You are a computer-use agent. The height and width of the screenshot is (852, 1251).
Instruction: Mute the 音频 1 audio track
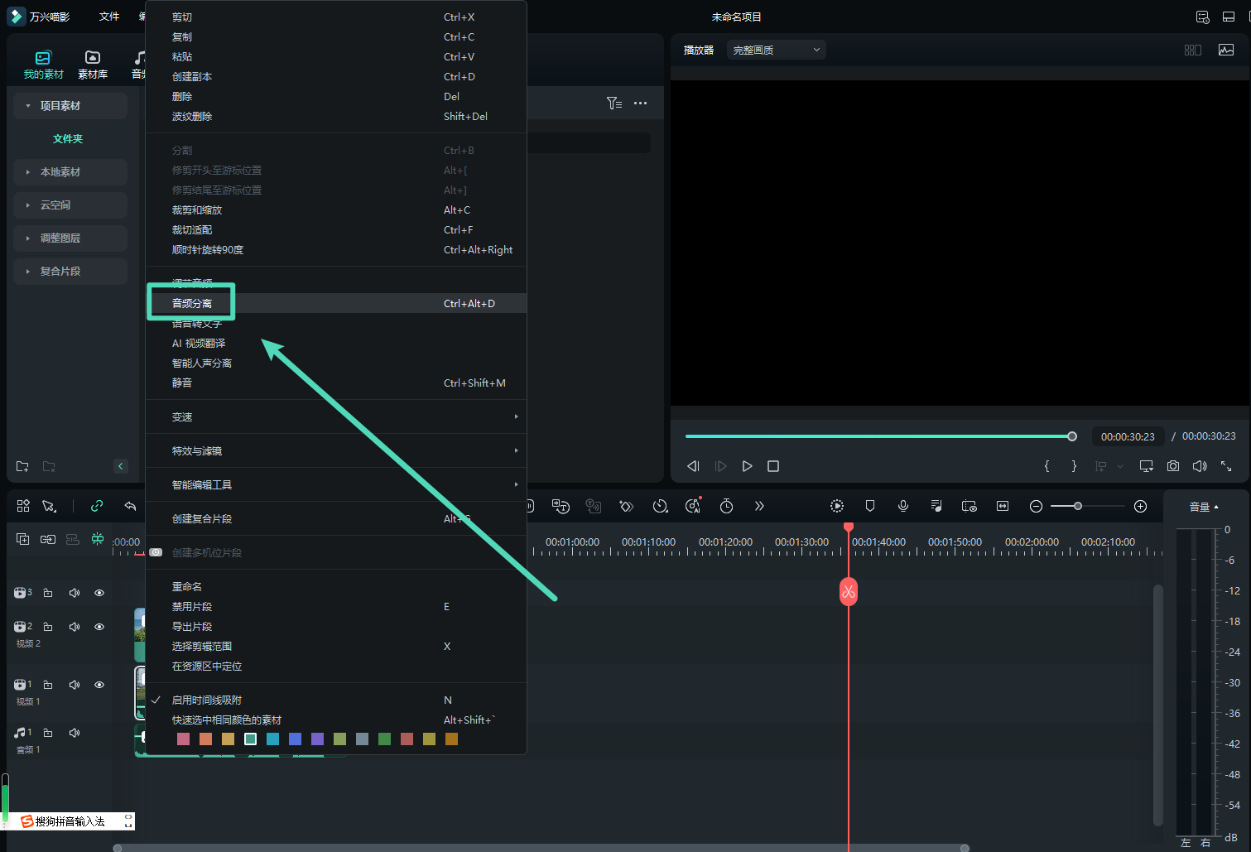(75, 733)
